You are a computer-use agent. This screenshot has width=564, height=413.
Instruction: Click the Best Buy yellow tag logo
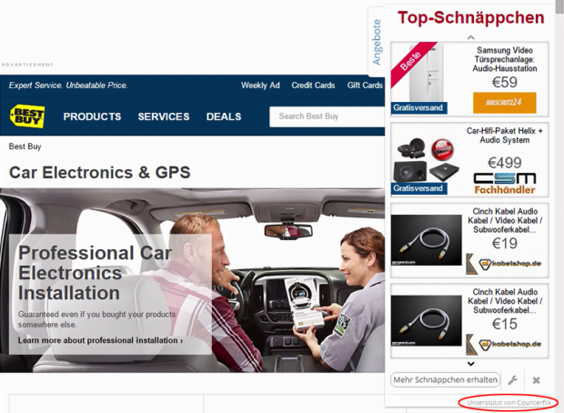click(27, 116)
